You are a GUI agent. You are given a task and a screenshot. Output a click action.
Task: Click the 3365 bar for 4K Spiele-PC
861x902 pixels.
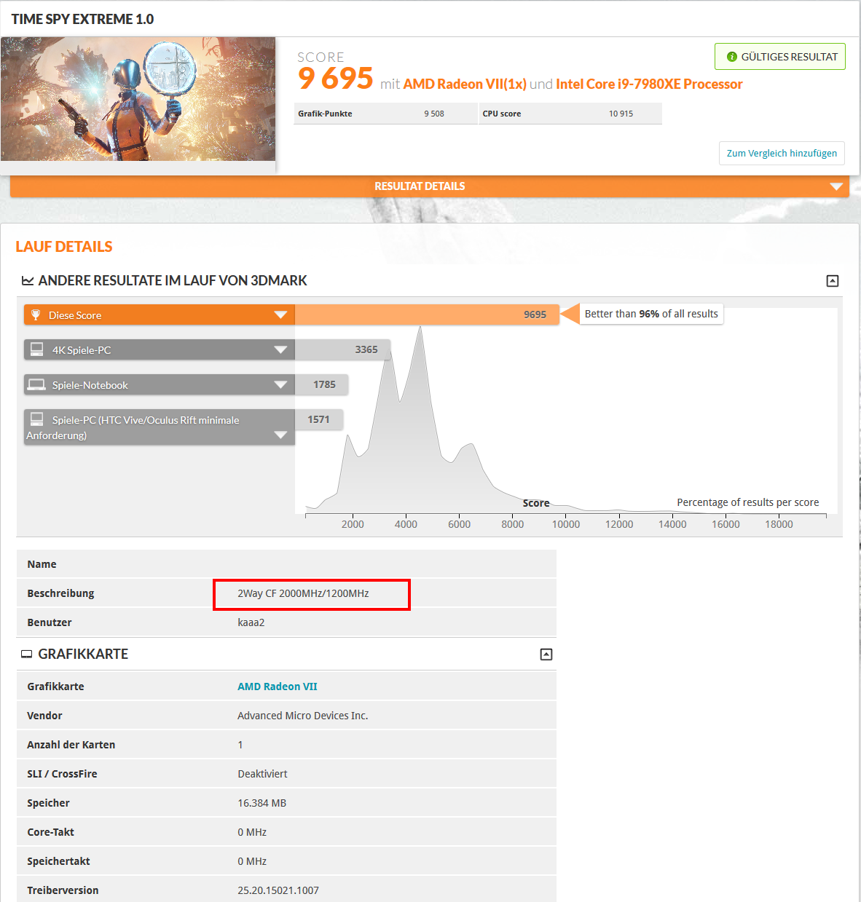(x=342, y=349)
